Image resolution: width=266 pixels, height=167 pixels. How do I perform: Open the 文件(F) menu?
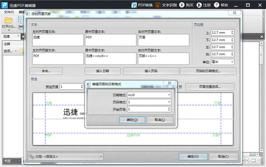click(9, 12)
